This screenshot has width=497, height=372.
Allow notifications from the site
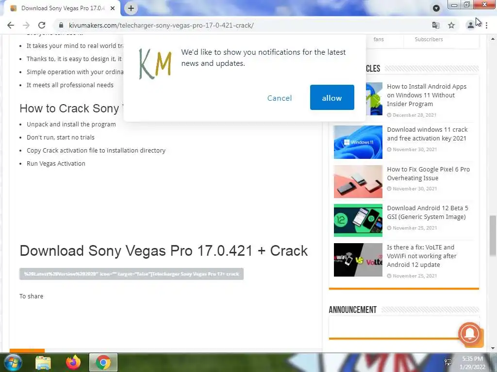pos(332,97)
